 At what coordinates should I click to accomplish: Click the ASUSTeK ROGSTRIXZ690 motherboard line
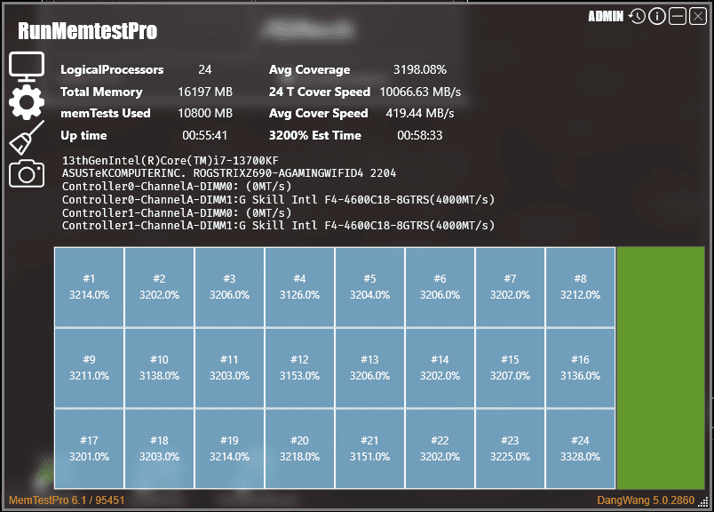pos(229,173)
